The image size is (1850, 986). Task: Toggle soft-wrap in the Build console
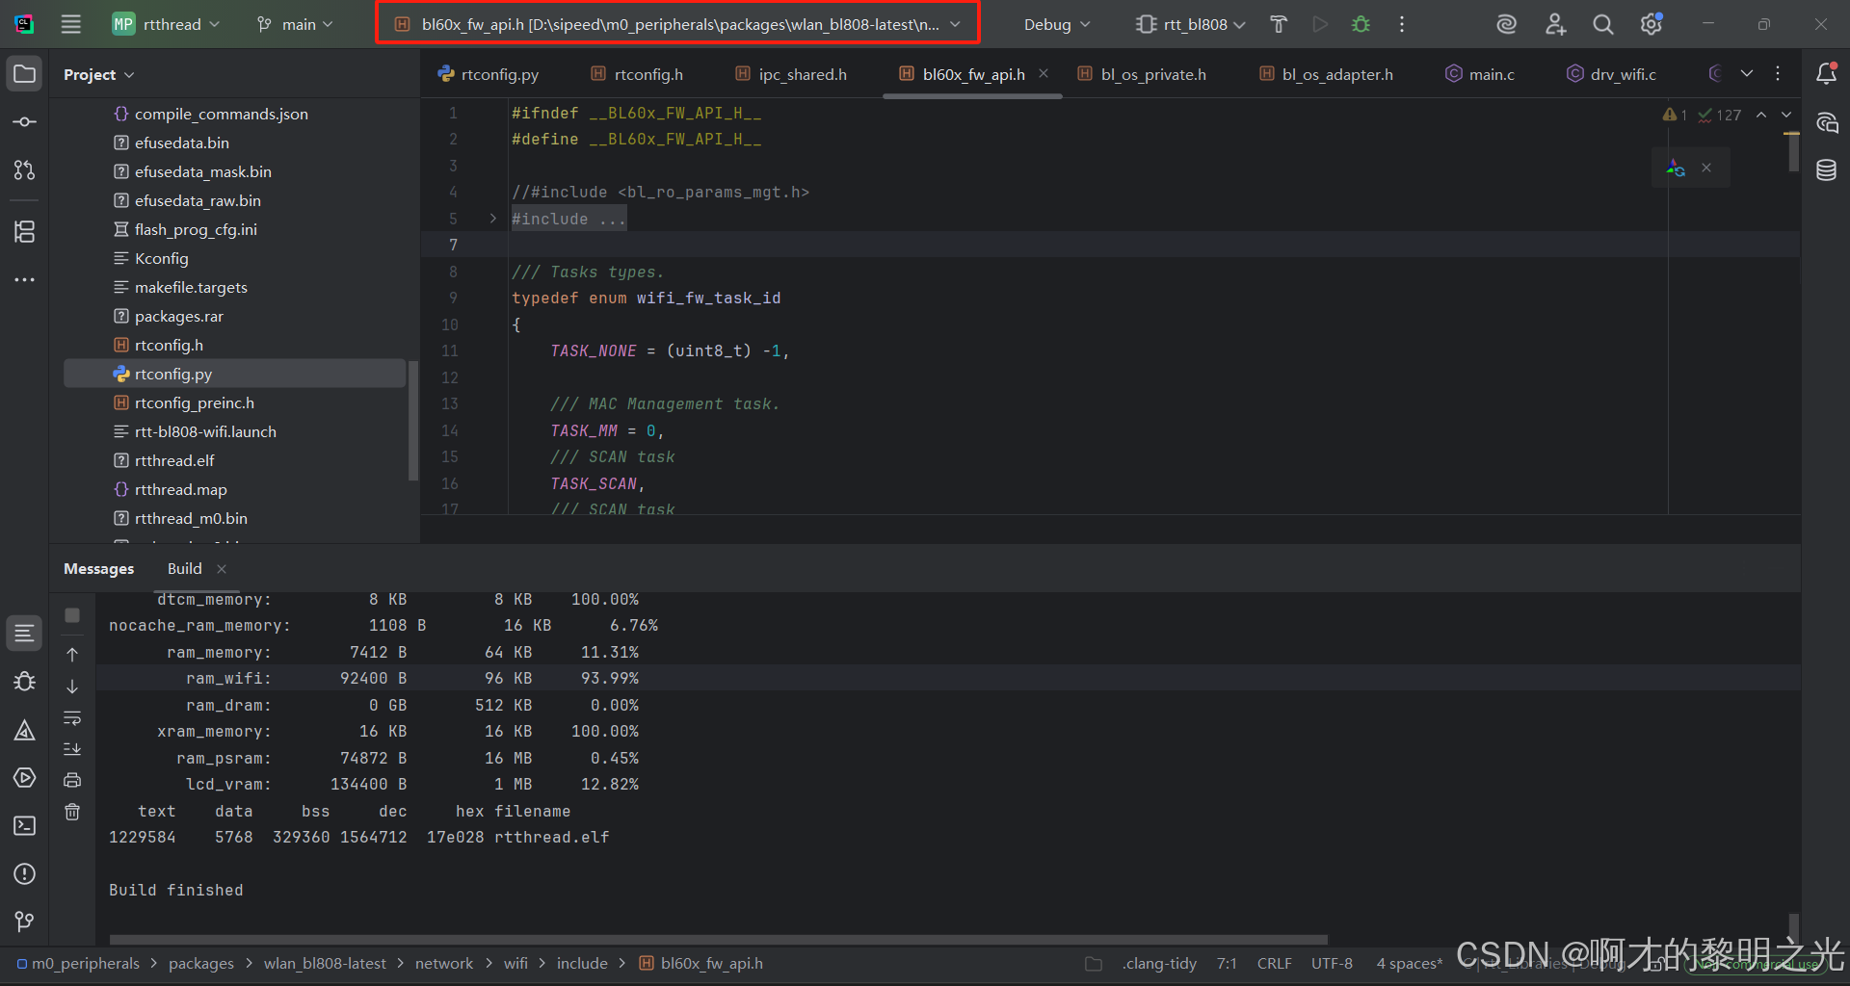point(72,718)
